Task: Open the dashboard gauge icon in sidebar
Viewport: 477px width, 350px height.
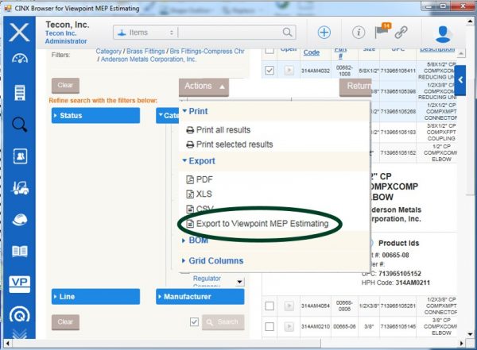Action: [x=20, y=59]
